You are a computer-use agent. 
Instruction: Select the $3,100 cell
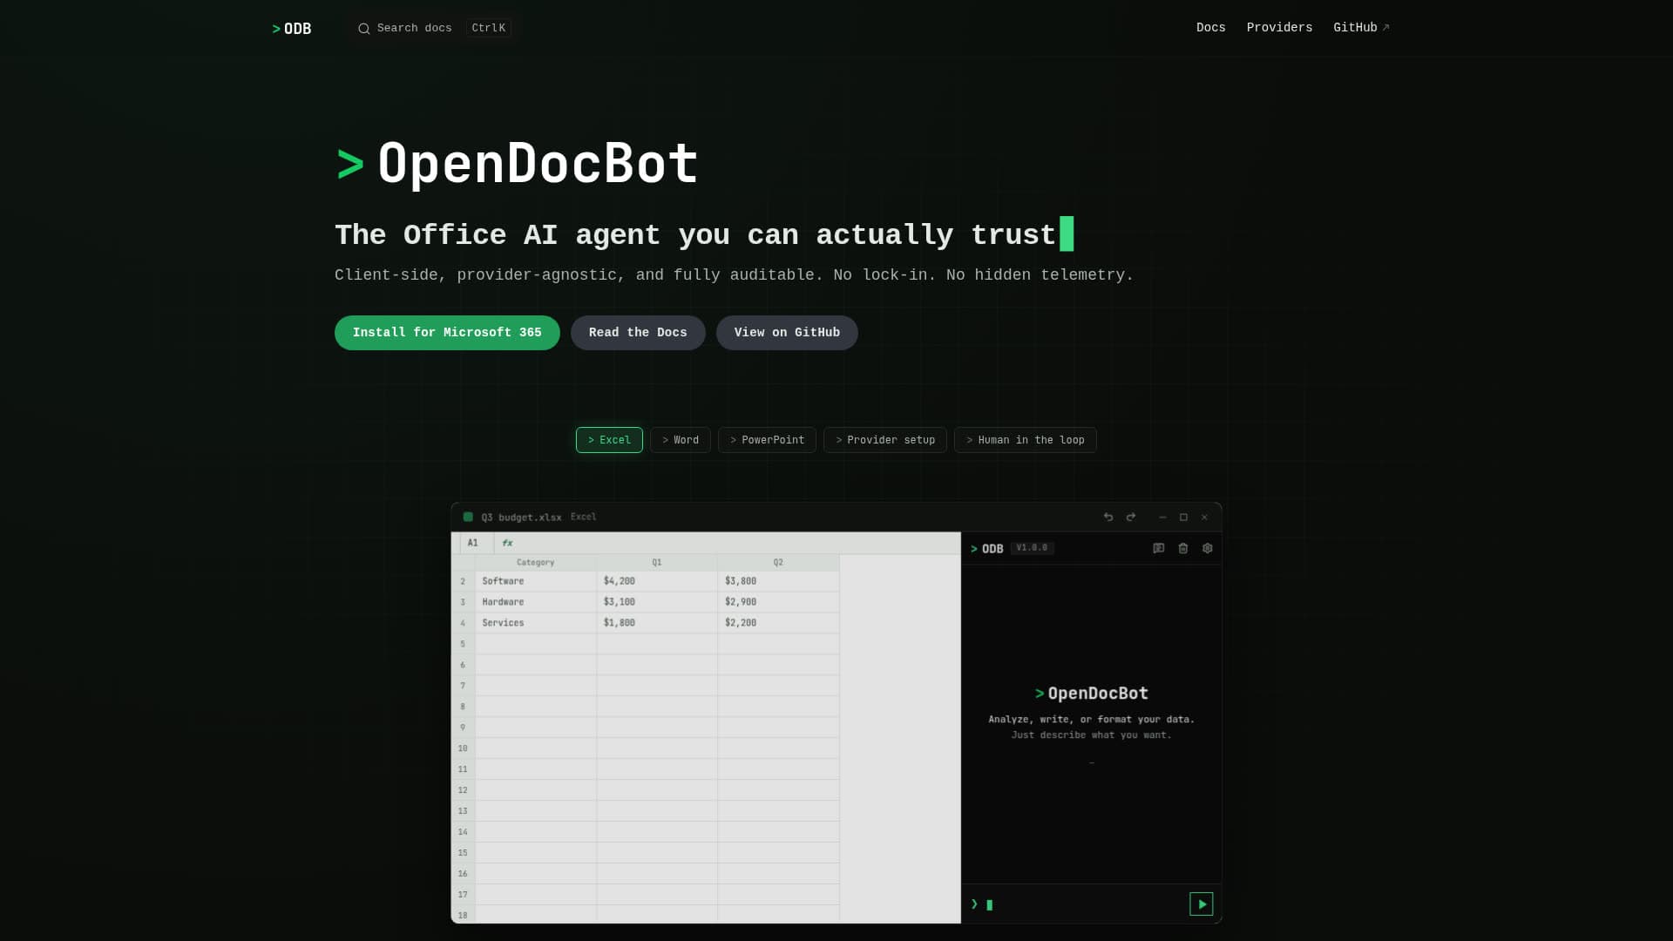coord(657,602)
